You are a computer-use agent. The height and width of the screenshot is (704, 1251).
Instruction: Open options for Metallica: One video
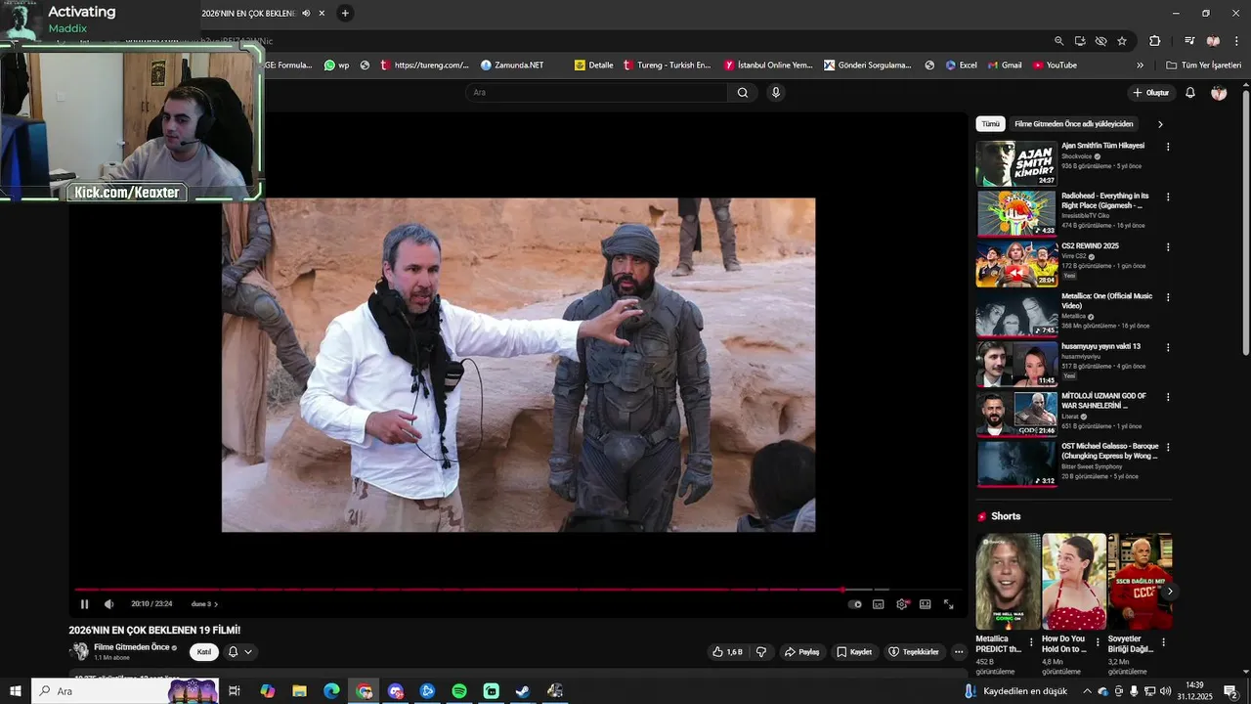point(1168,297)
